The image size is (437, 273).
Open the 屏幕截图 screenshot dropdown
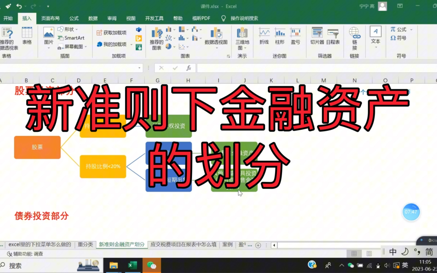pyautogui.click(x=72, y=47)
